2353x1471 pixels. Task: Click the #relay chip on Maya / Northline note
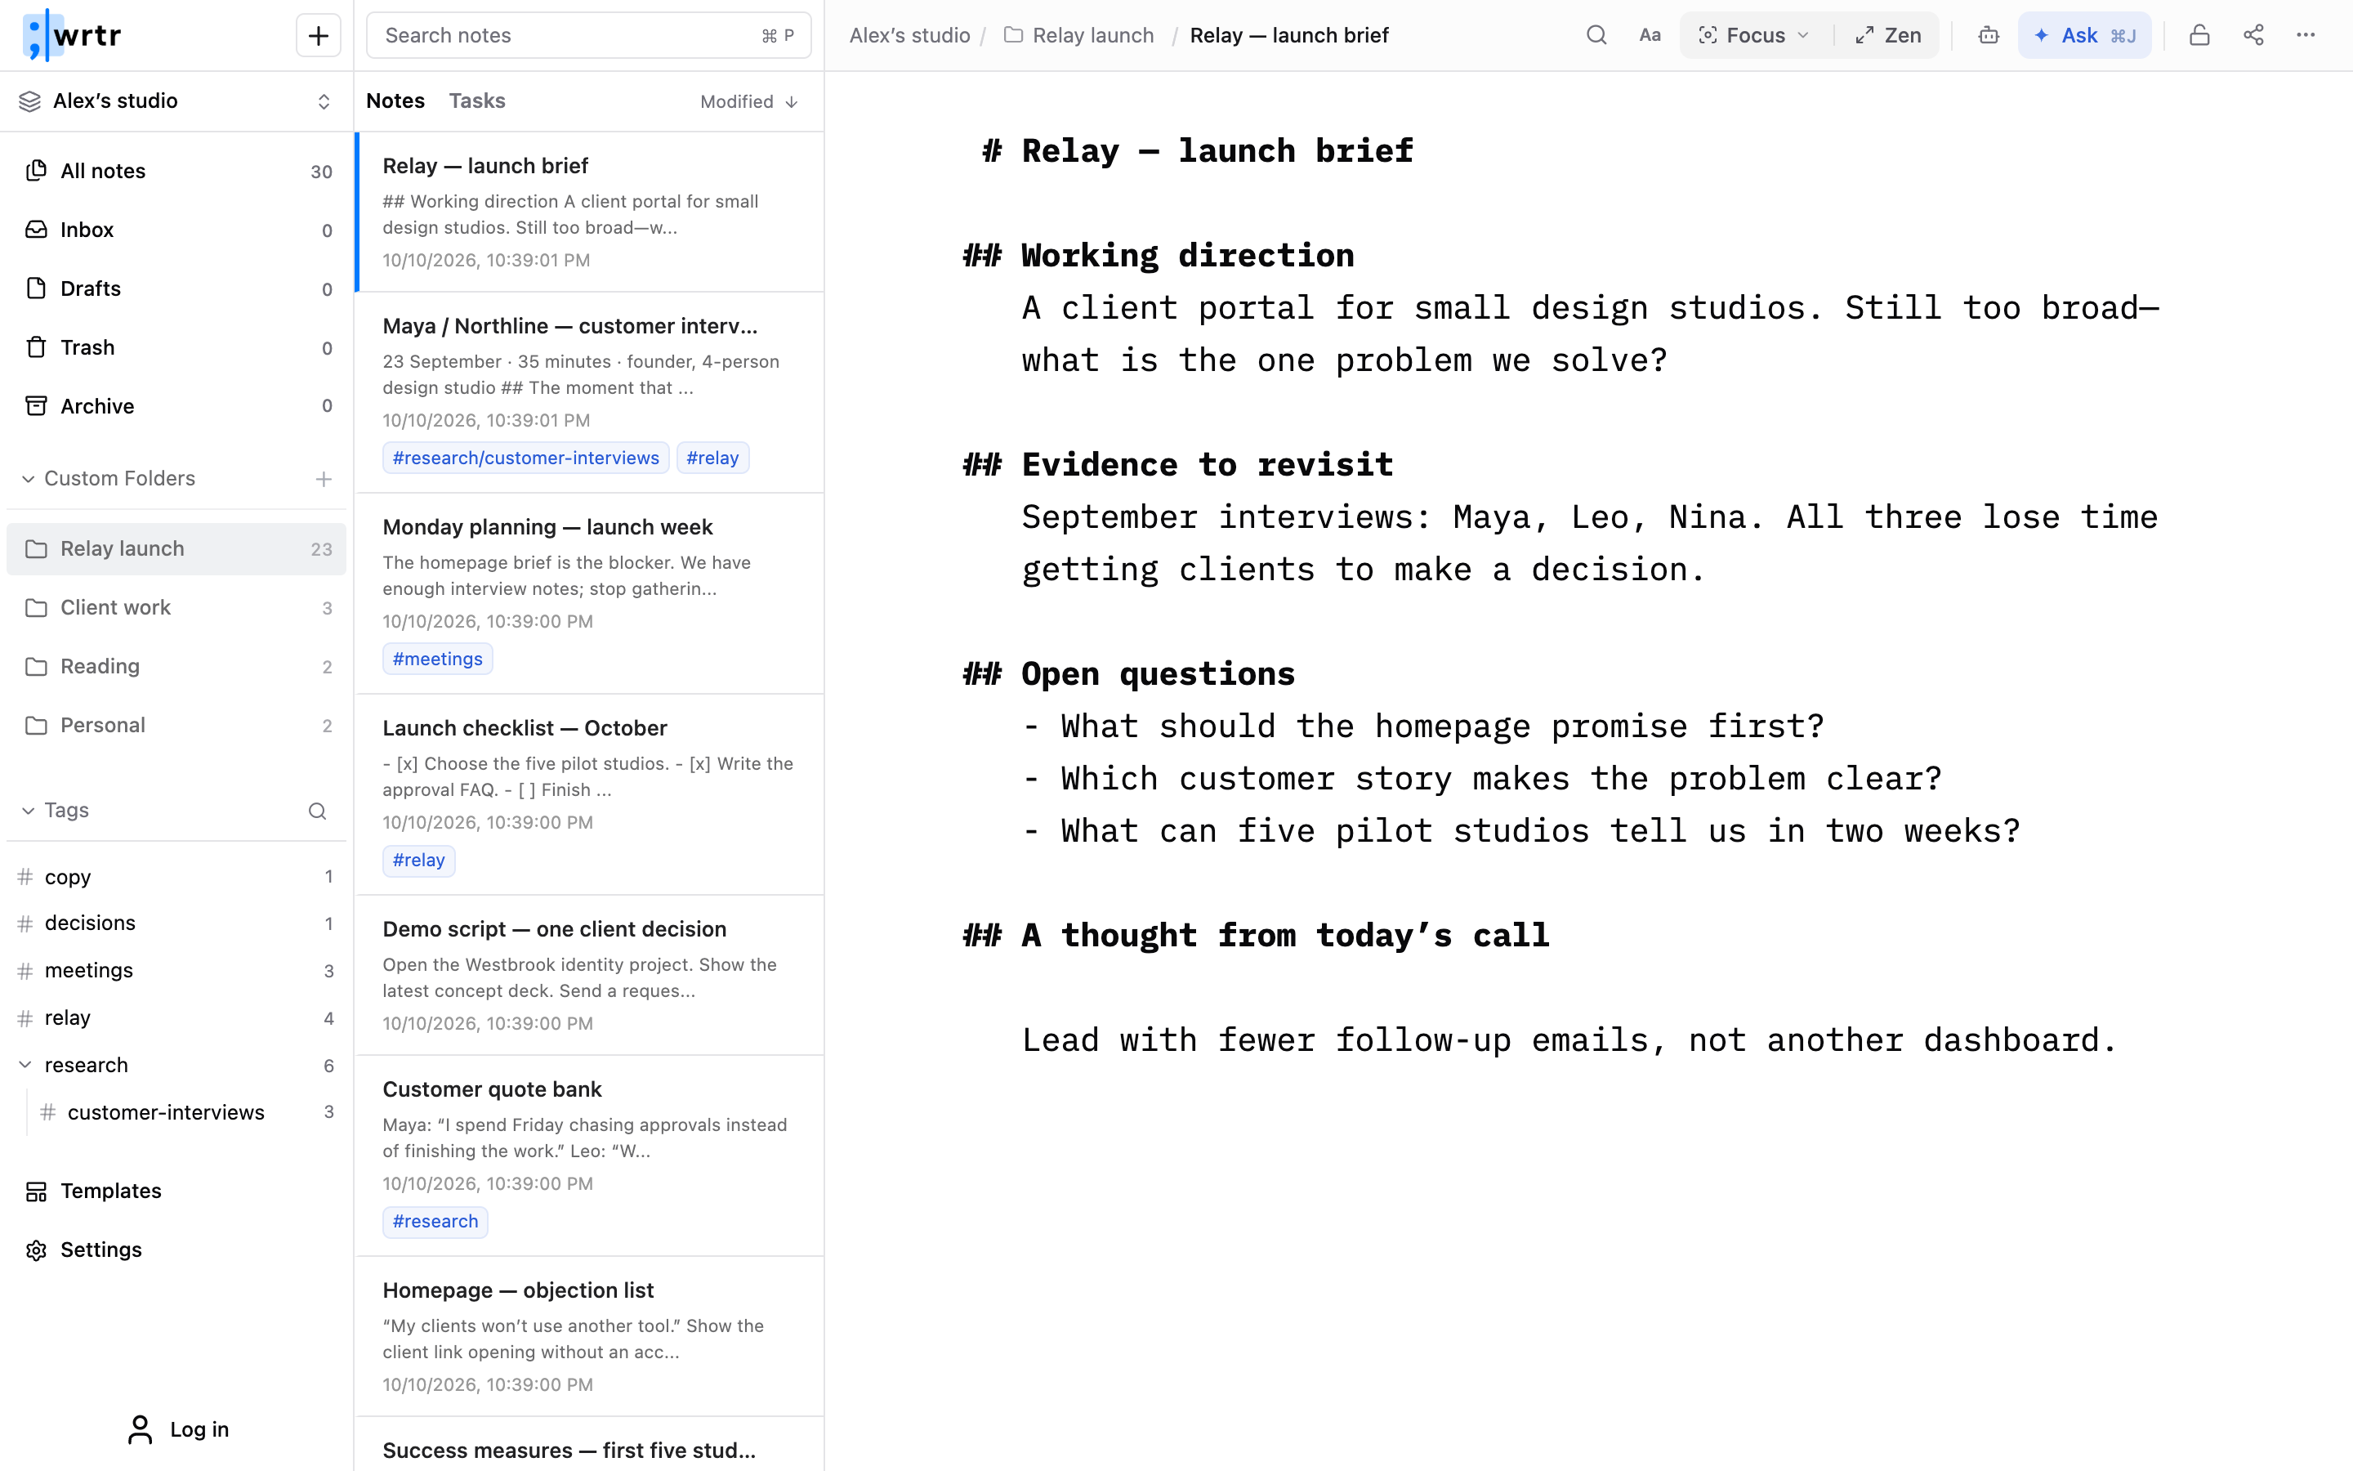pyautogui.click(x=712, y=458)
